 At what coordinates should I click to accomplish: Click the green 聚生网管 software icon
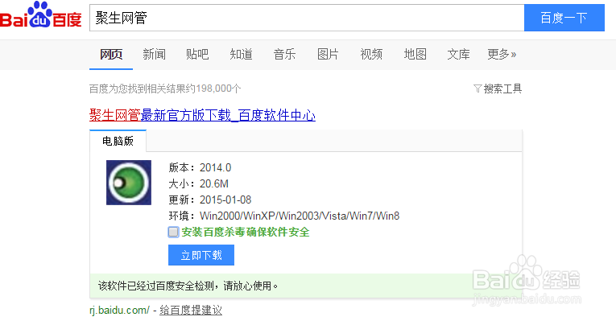(x=129, y=183)
